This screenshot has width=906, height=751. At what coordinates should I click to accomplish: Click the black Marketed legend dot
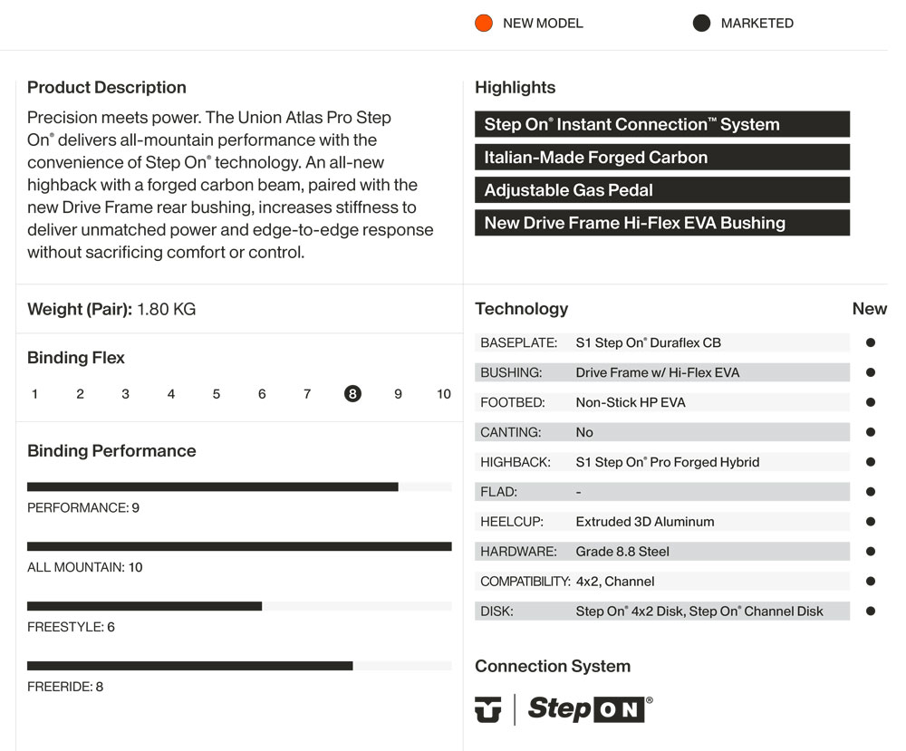701,24
